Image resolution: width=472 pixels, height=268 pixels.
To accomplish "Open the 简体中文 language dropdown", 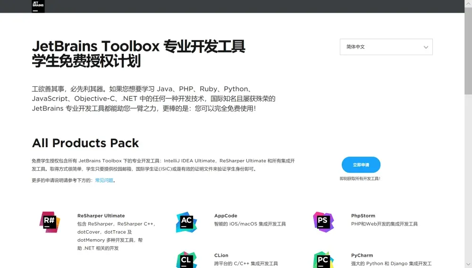I will pyautogui.click(x=386, y=47).
